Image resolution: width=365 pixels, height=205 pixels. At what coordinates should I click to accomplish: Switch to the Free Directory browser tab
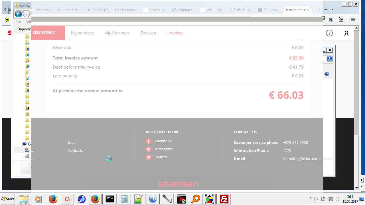(126, 10)
